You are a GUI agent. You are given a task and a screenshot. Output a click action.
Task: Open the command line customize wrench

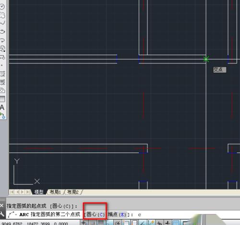2,214
